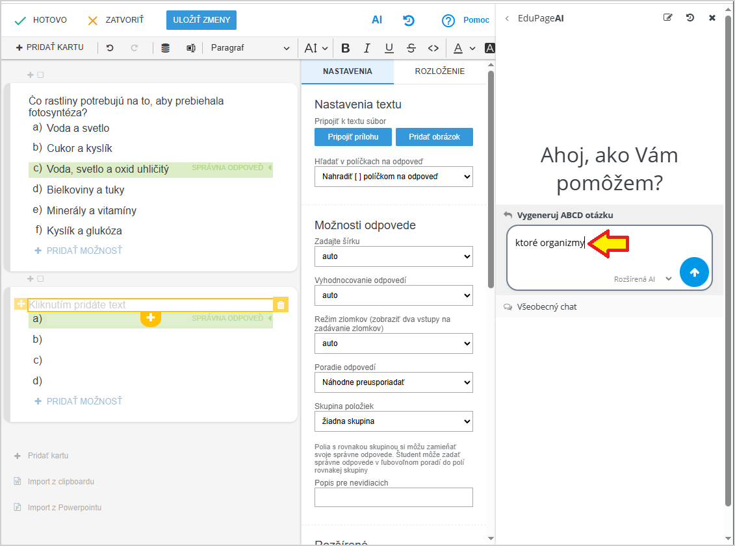Click the Popis pre nevidiacich input field
Viewport: 735px width, 546px height.
pos(393,497)
